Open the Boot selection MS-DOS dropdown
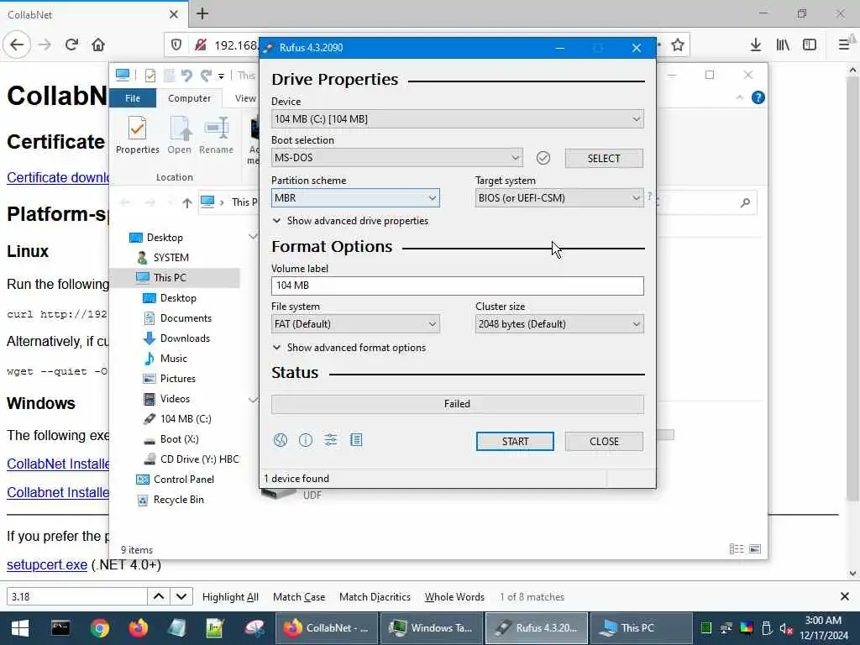Screen dimensions: 860x645 point(397,158)
